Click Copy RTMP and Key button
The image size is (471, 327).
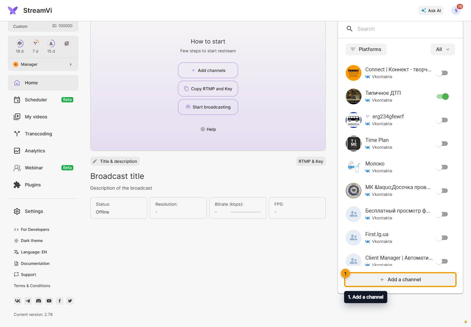point(208,89)
